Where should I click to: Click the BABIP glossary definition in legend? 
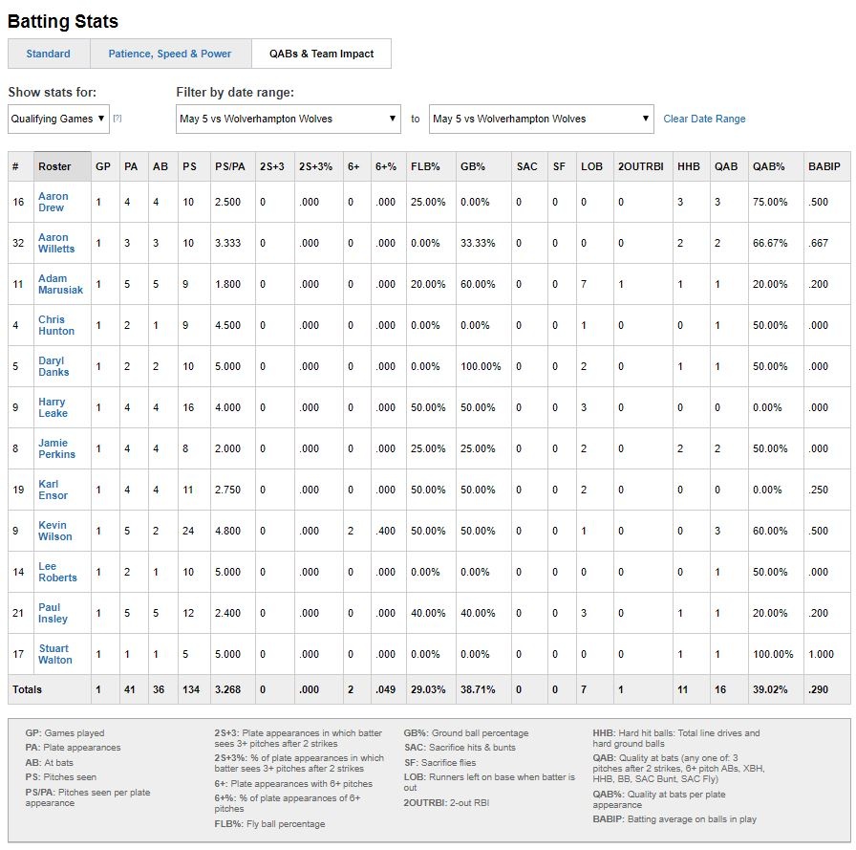pos(674,819)
